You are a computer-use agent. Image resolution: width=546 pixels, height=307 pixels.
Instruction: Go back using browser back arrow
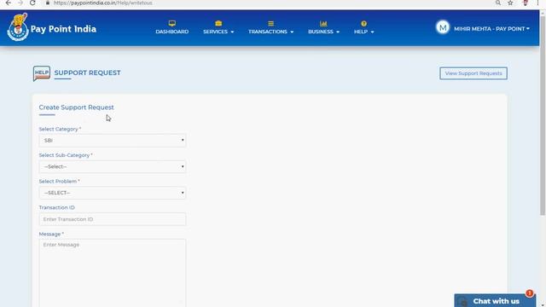(9, 3)
